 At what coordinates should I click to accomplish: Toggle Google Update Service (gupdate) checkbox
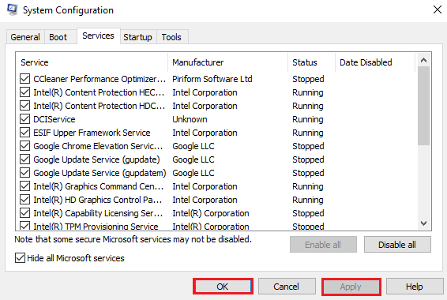coord(24,159)
